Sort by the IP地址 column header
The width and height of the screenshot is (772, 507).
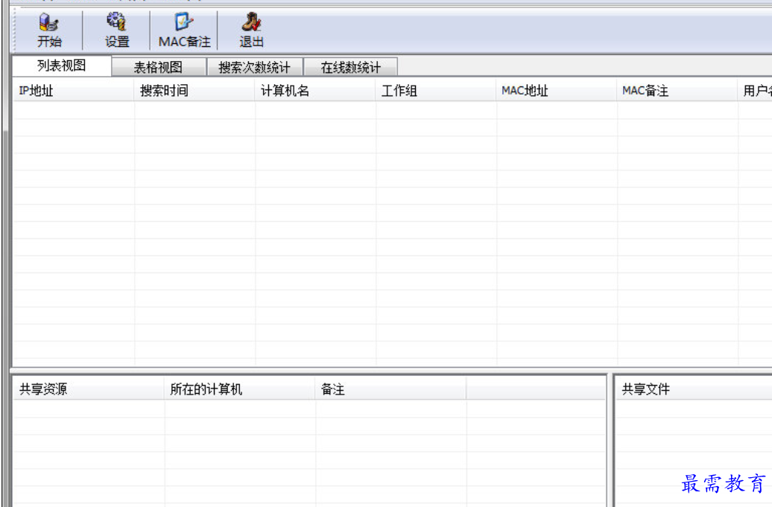[x=73, y=91]
